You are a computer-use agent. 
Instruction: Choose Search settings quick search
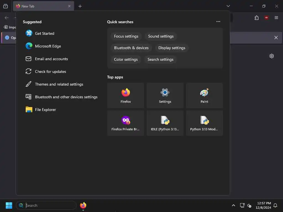click(160, 60)
